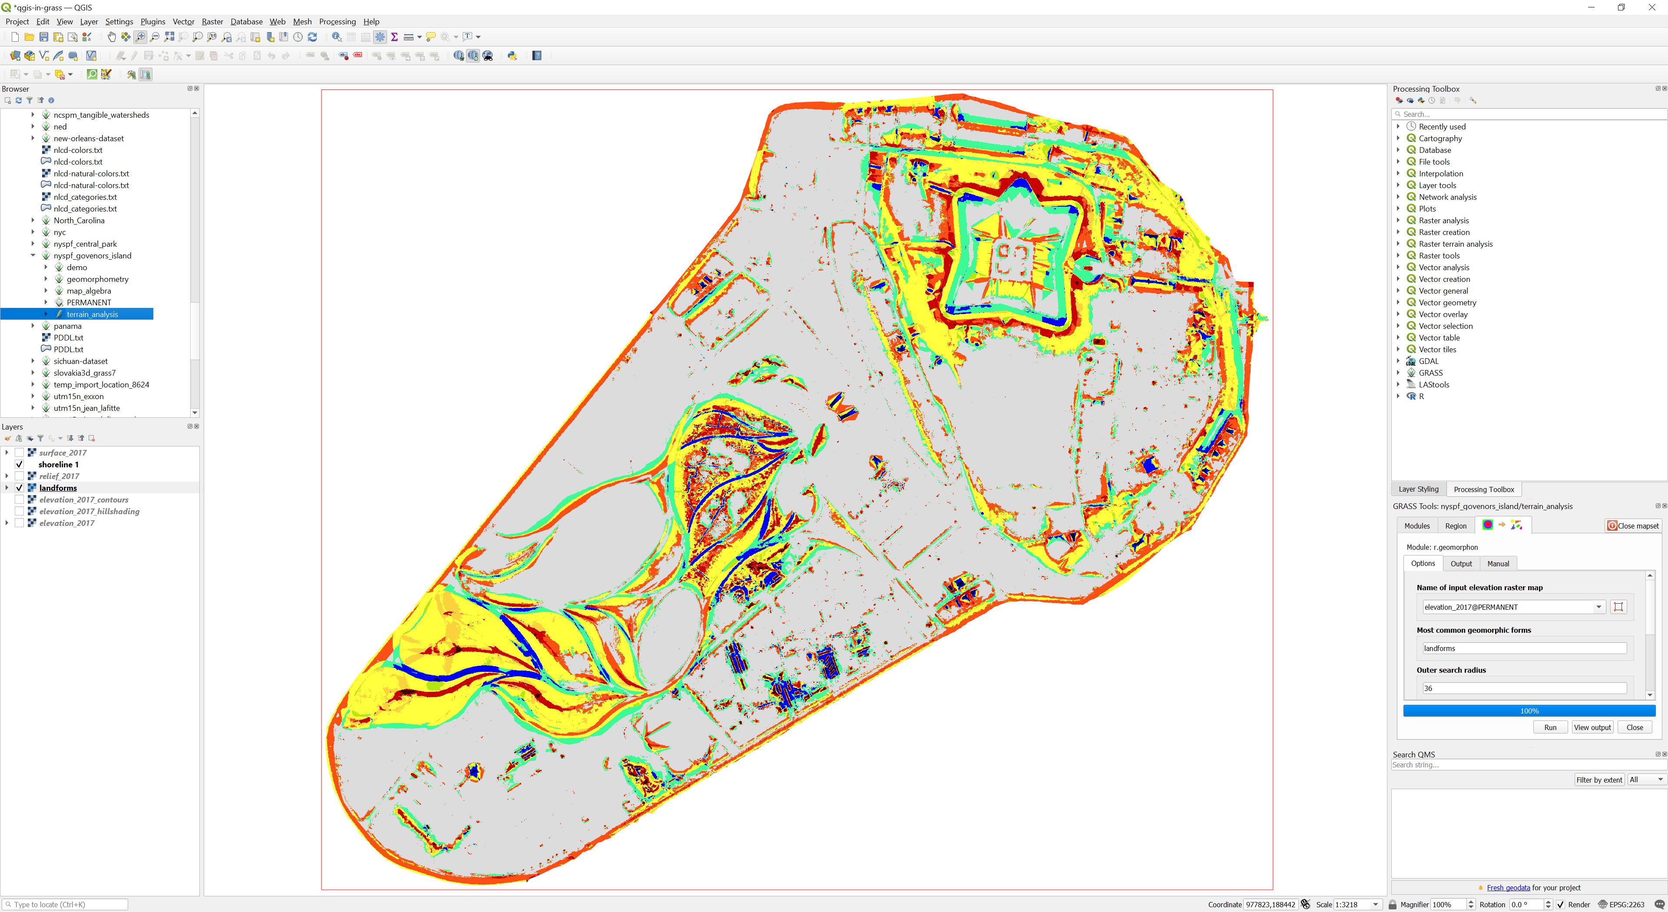
Task: Click the Save Project floppy icon
Action: point(43,37)
